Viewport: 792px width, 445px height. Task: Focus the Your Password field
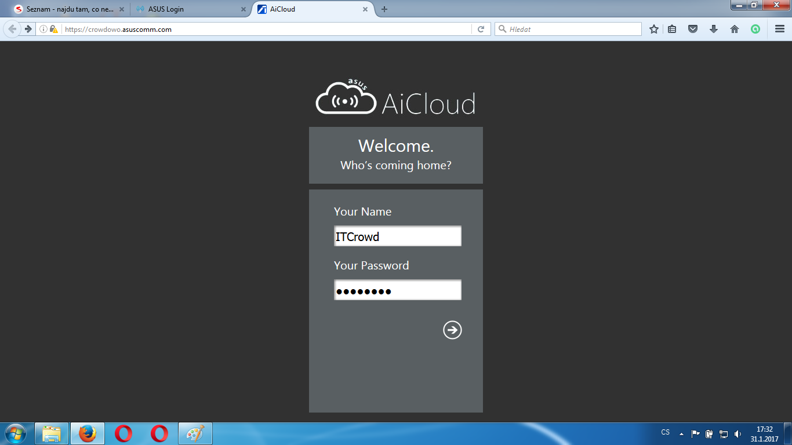[398, 290]
